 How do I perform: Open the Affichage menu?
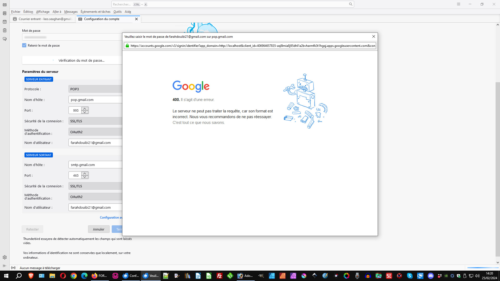(43, 12)
